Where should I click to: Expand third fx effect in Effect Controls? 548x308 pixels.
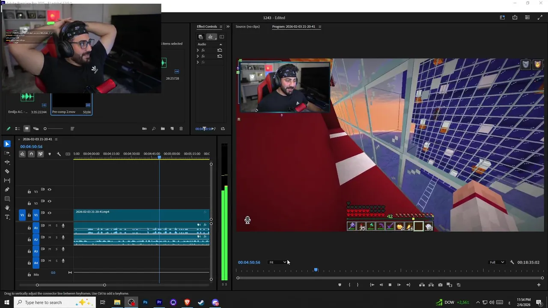[198, 62]
